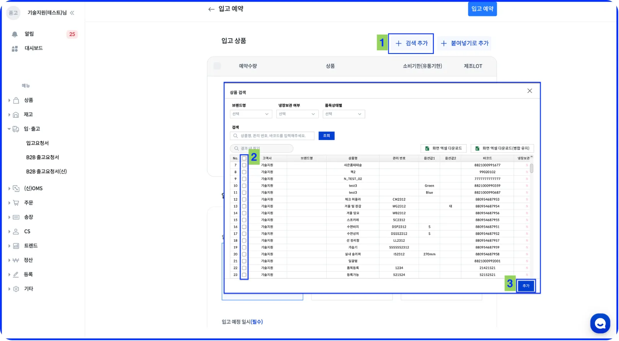Viewport: 619px width, 341px height.
Task: Open the 냉장보관 여부 dropdown
Action: (297, 114)
